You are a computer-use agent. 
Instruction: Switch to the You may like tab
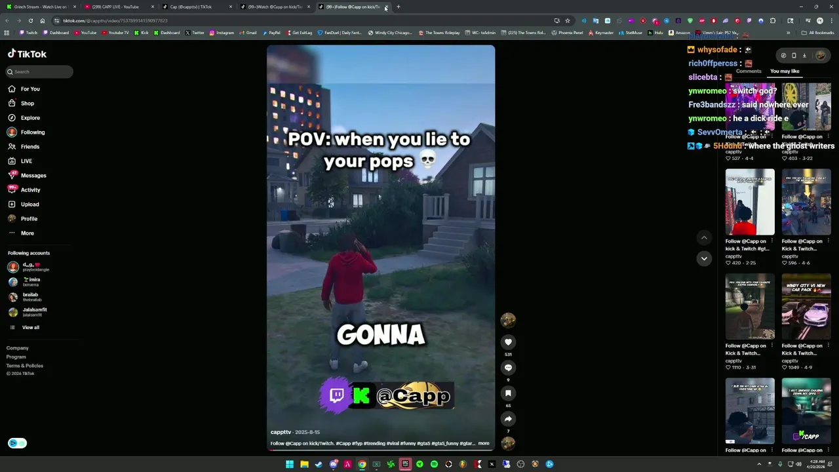785,71
